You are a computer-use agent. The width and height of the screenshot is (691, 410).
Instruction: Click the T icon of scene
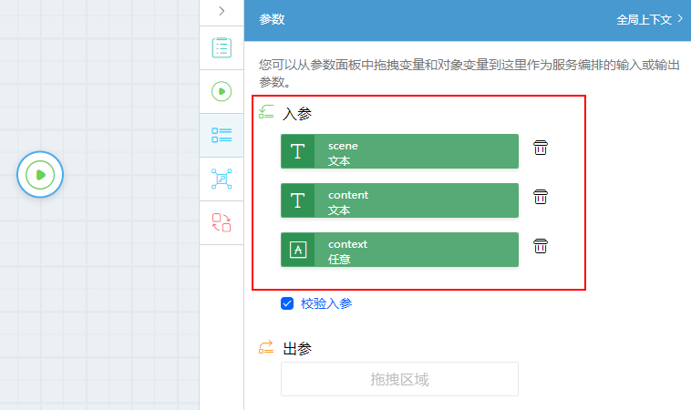click(298, 151)
